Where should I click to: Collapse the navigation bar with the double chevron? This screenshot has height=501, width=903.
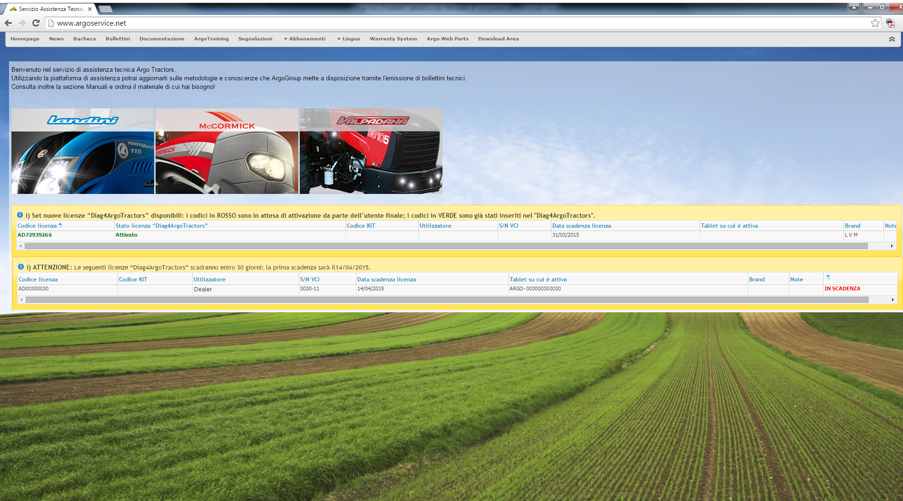892,39
